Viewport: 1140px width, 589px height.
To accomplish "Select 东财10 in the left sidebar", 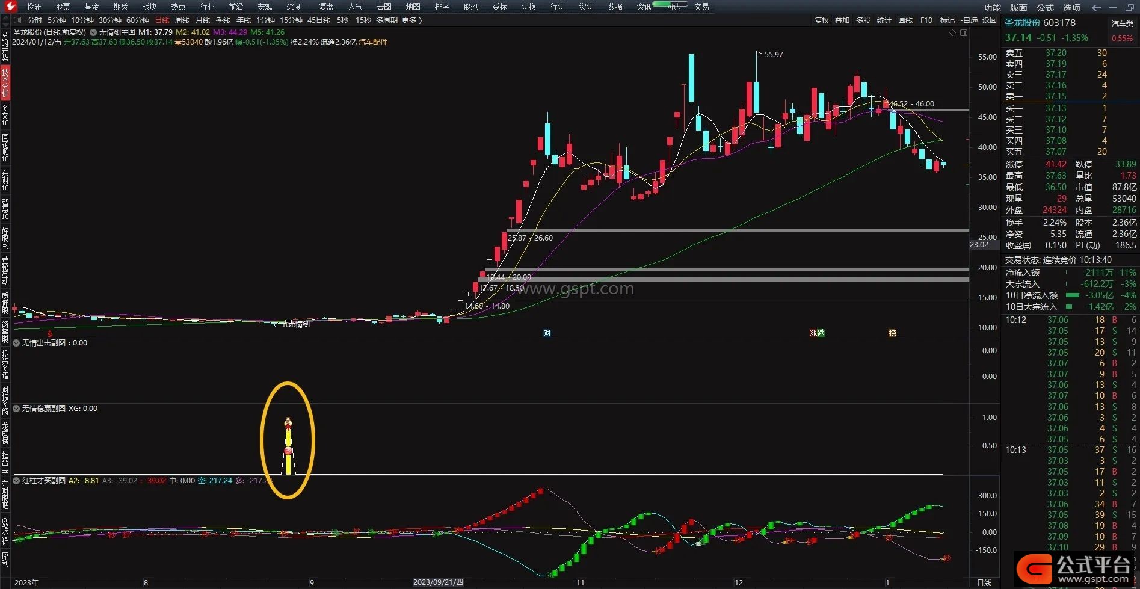I will pos(5,180).
